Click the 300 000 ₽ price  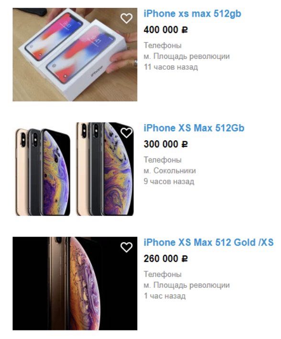(x=166, y=144)
